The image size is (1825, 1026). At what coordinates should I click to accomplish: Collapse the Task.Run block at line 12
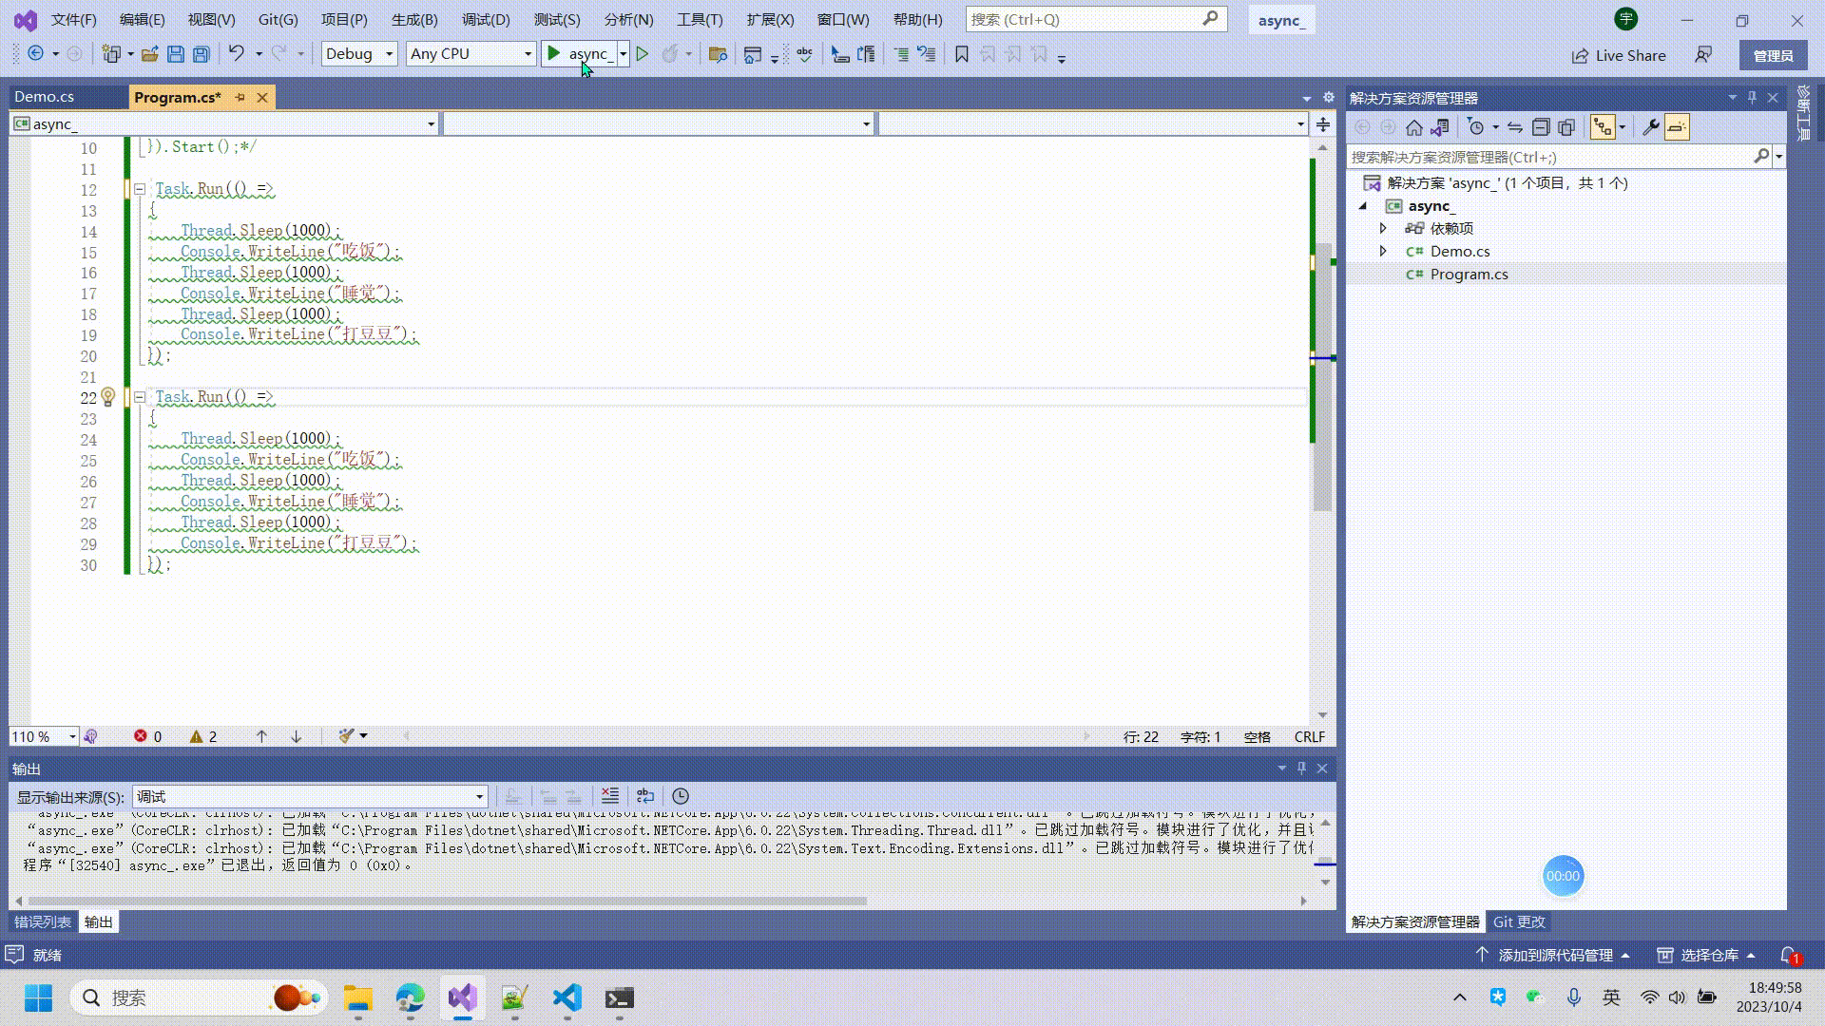140,189
